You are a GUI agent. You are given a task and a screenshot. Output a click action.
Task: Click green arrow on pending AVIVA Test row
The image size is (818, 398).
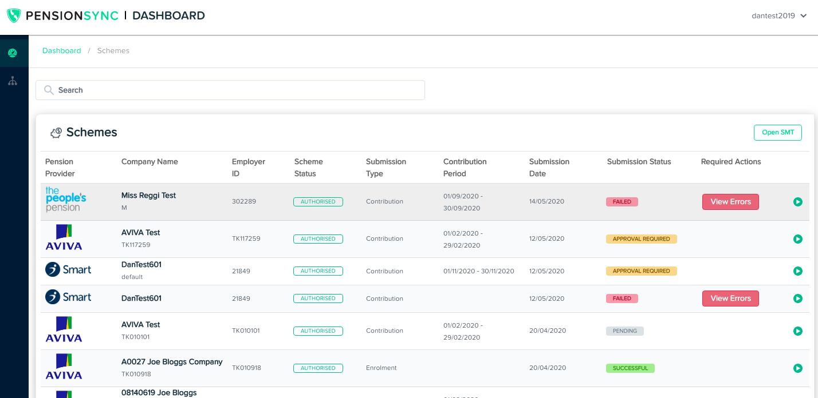(x=797, y=331)
